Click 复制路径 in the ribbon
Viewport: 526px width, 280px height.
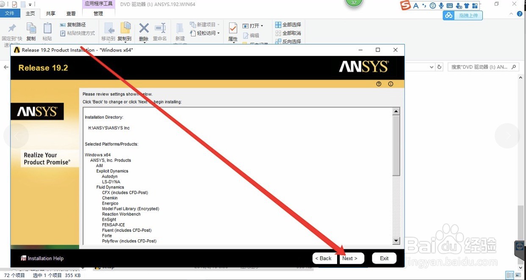pyautogui.click(x=73, y=25)
